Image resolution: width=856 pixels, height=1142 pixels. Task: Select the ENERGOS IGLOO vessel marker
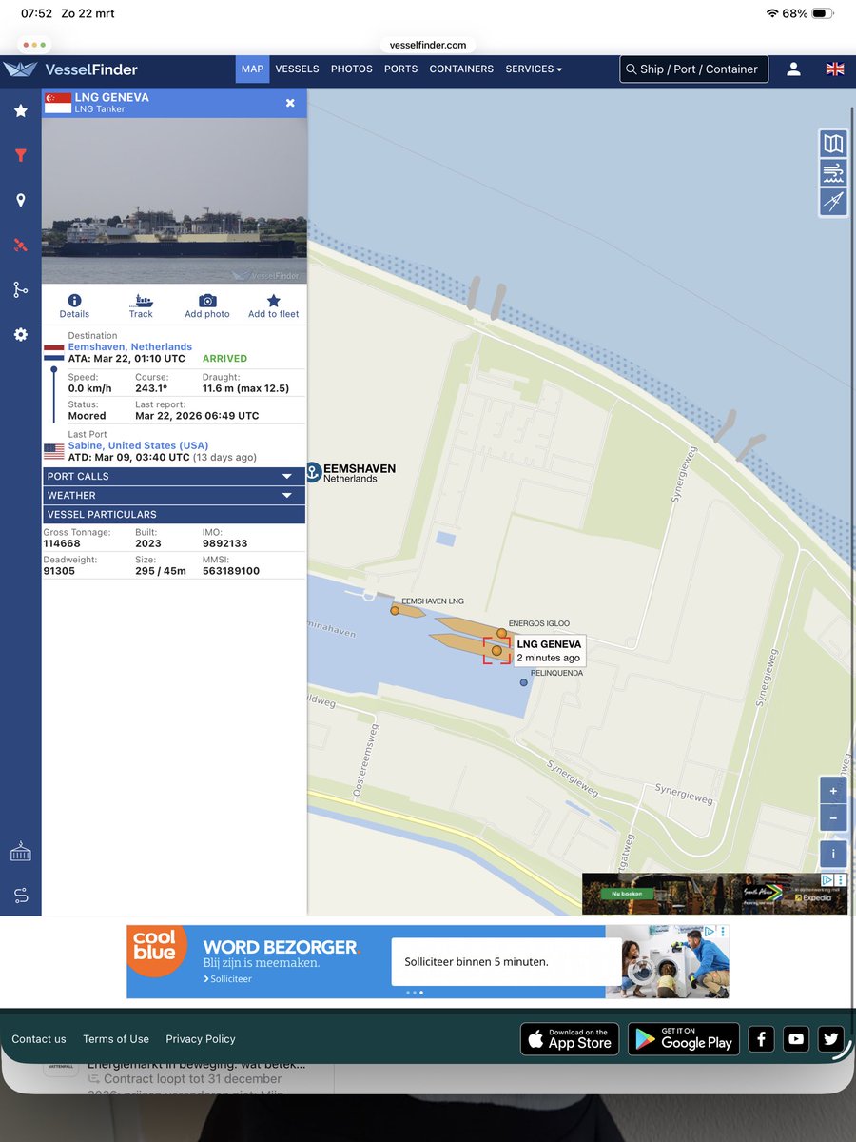(501, 633)
